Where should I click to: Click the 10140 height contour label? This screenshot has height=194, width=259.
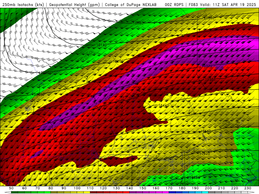pos(101,45)
